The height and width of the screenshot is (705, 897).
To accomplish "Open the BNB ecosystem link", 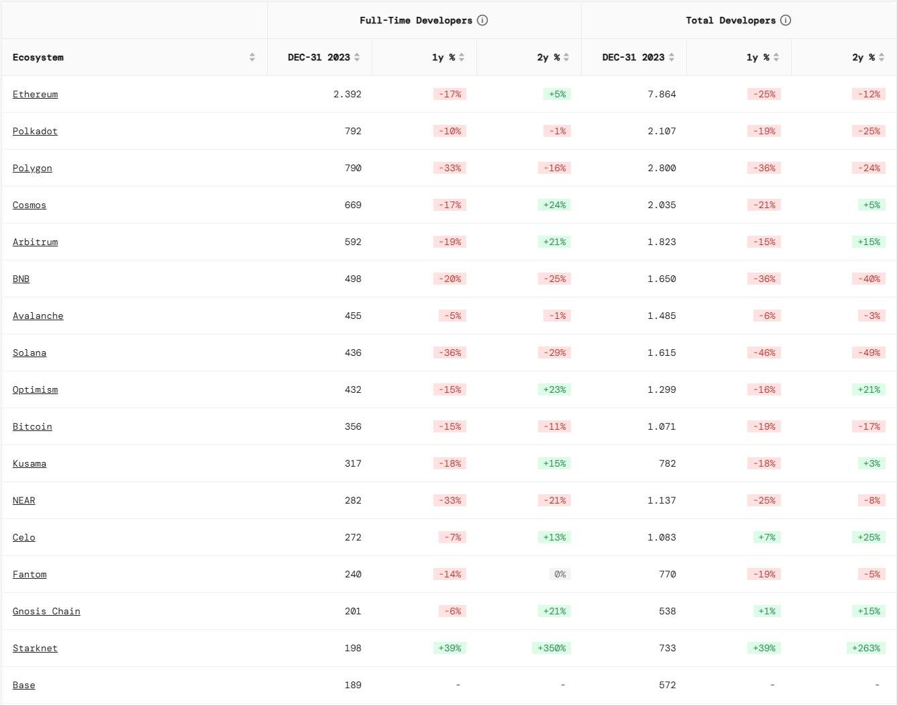I will coord(21,279).
